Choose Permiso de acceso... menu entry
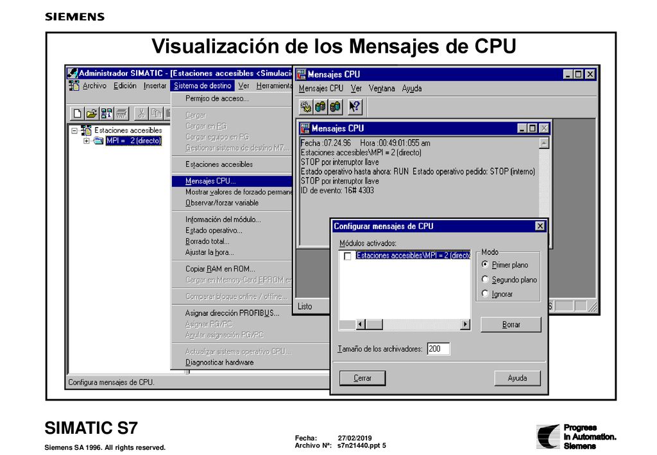Viewport: 657px width, 455px height. [x=231, y=99]
